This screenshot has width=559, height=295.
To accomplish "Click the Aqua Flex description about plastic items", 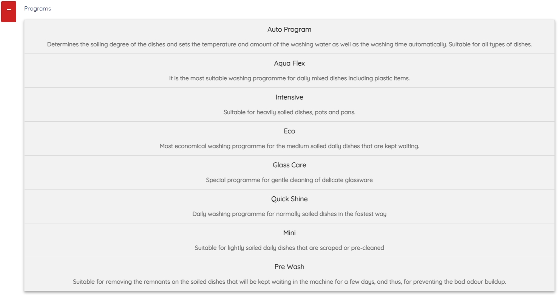I will (289, 78).
